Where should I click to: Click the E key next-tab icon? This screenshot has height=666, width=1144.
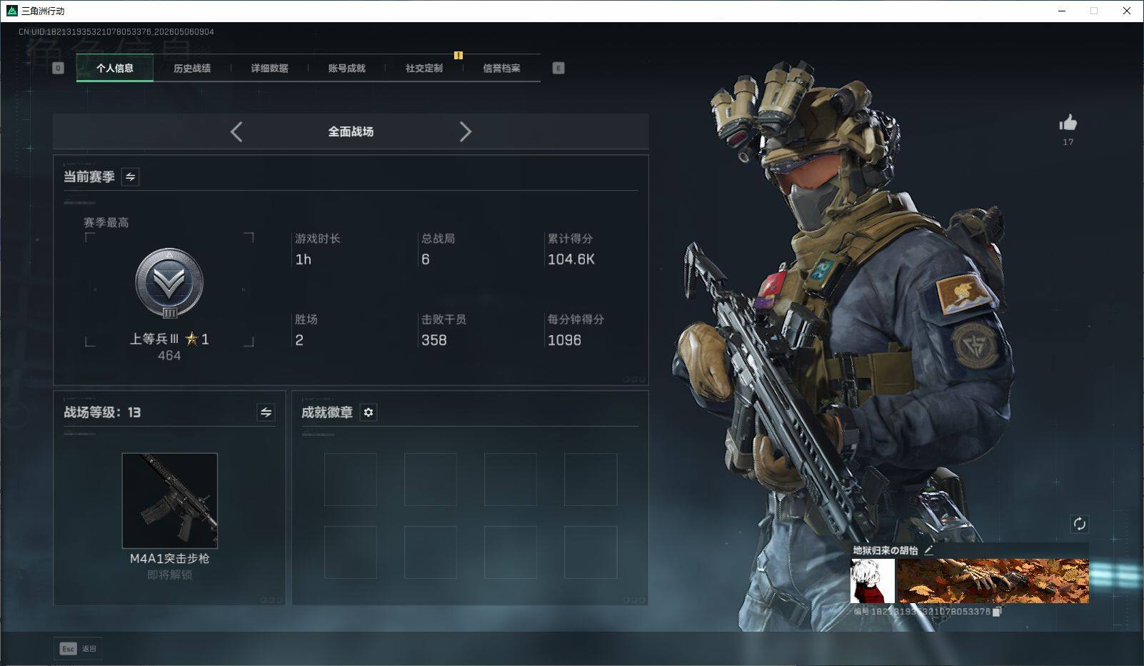[x=558, y=68]
